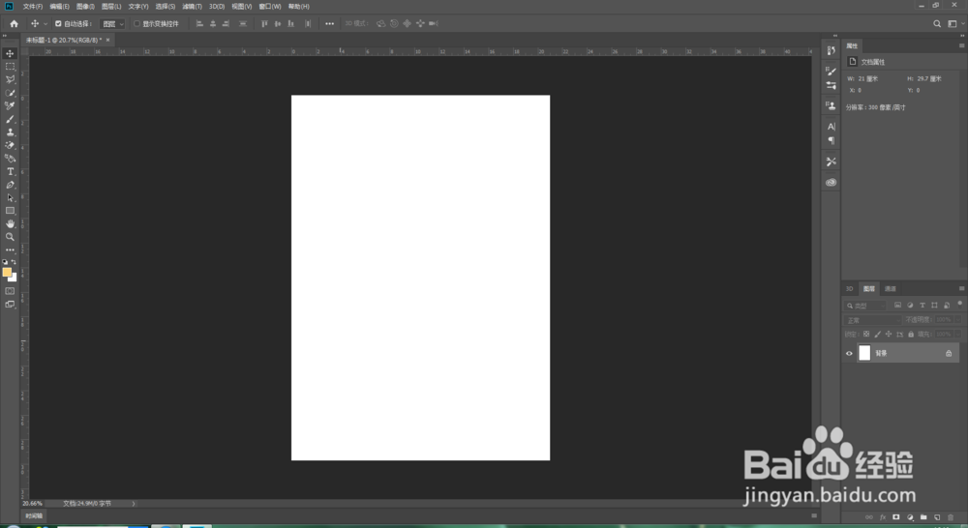
Task: Select the Rectangular Marquee tool
Action: 10,67
